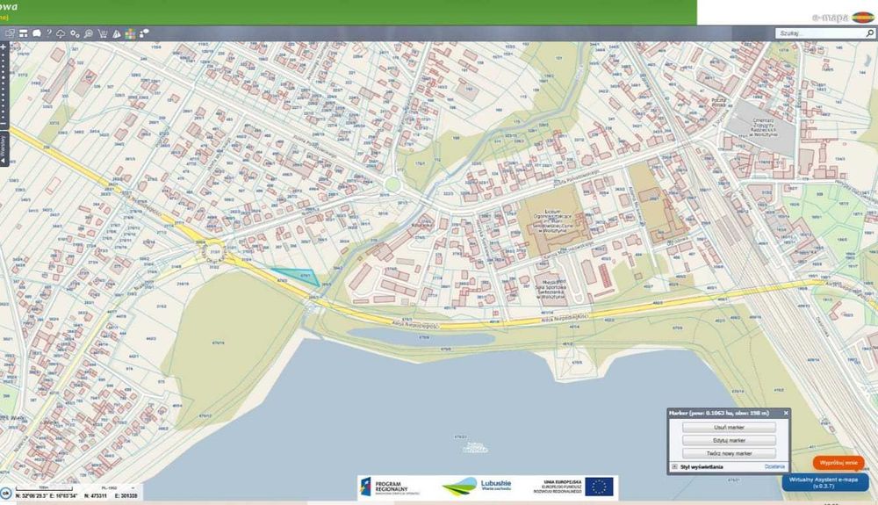
Task: Click the cloud download tool icon
Action: pos(61,33)
